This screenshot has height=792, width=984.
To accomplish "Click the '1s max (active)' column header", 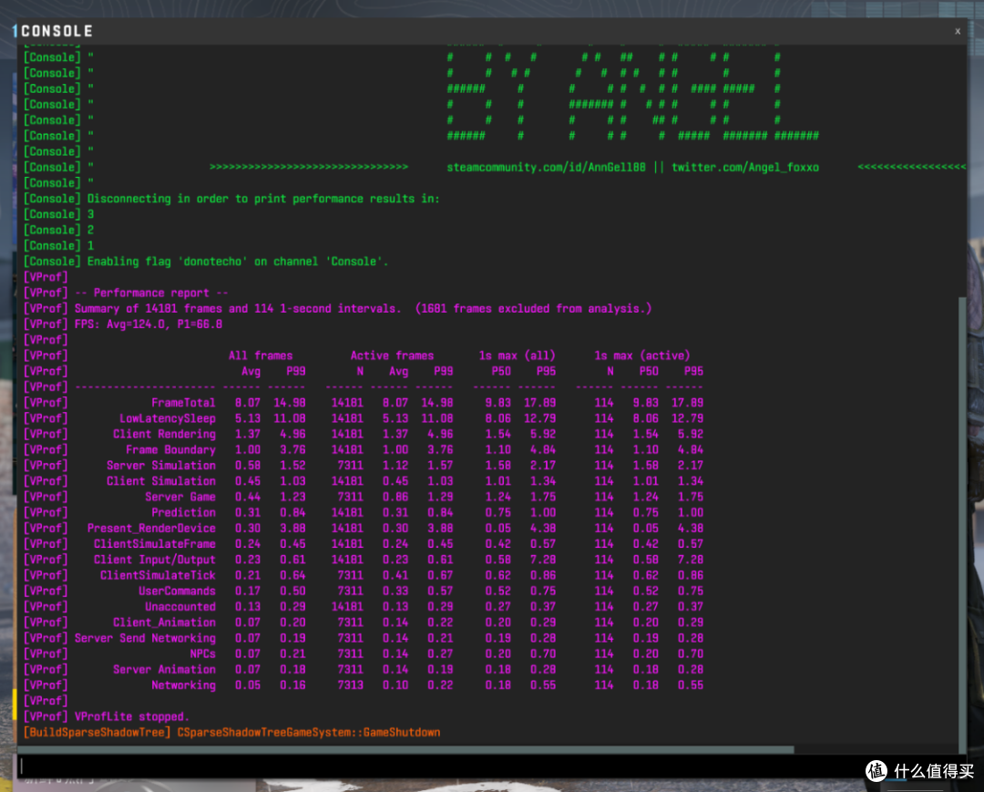I will (x=641, y=355).
